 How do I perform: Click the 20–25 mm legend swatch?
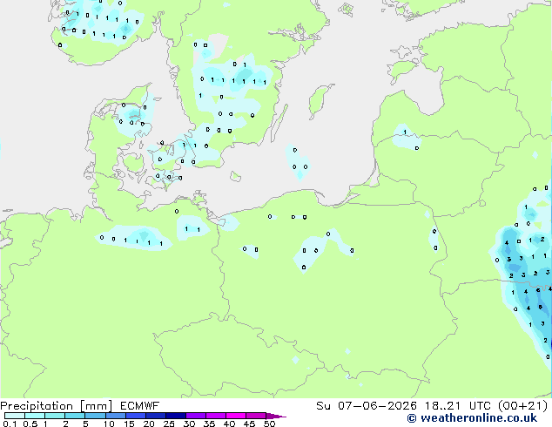click(x=155, y=416)
